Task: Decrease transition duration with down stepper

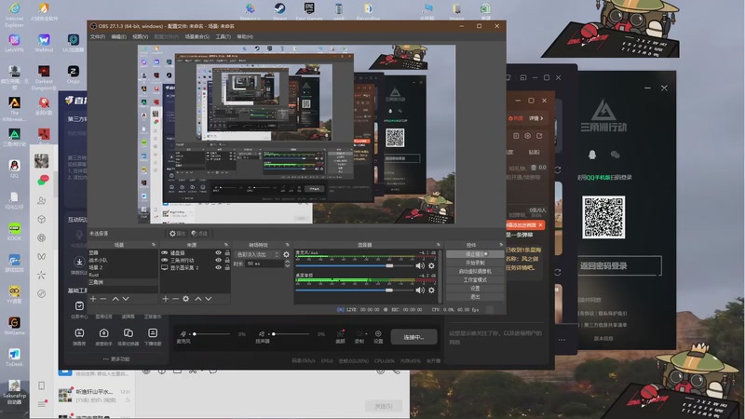Action: click(287, 265)
